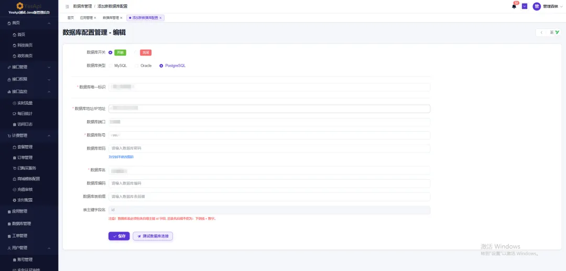This screenshot has width=566, height=271.
Task: Collapse the 接口监控 sidebar group chevron
Action: point(49,92)
